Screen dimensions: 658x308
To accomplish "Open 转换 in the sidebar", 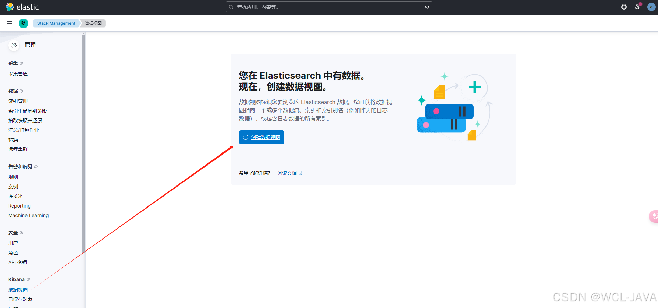I will 13,140.
